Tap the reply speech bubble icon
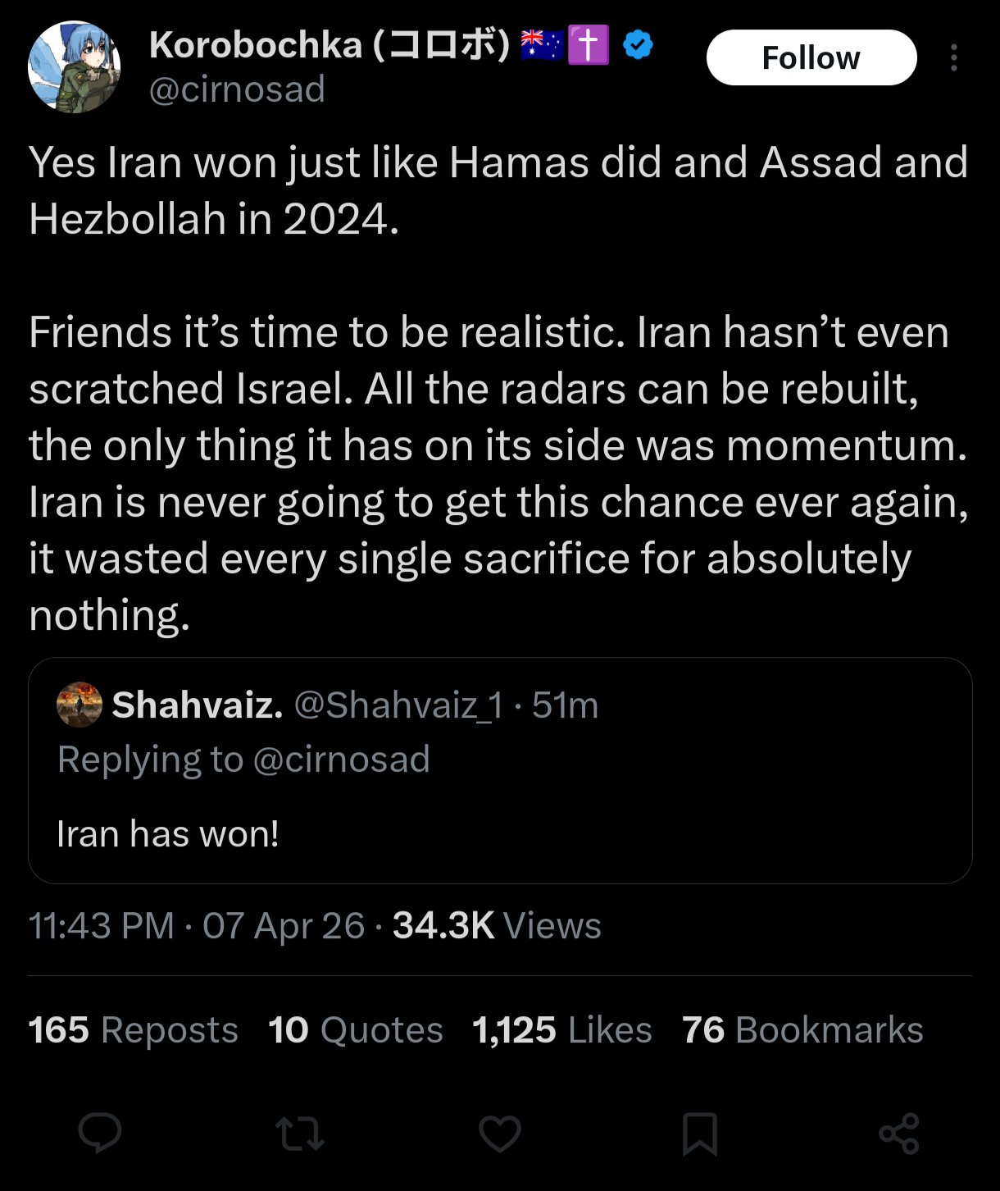 pyautogui.click(x=100, y=1134)
